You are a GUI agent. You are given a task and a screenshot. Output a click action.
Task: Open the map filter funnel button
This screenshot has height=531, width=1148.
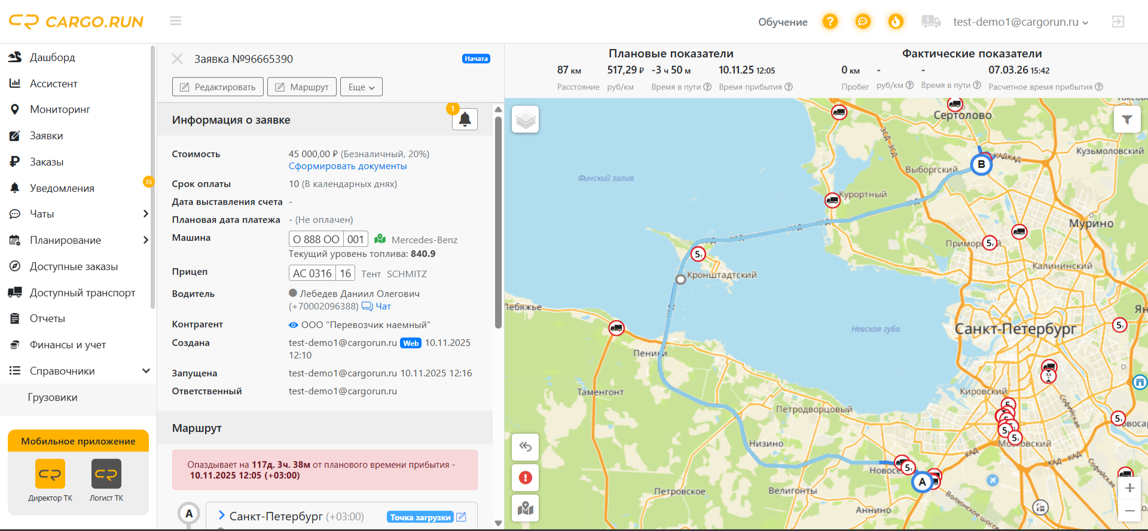pyautogui.click(x=1127, y=119)
